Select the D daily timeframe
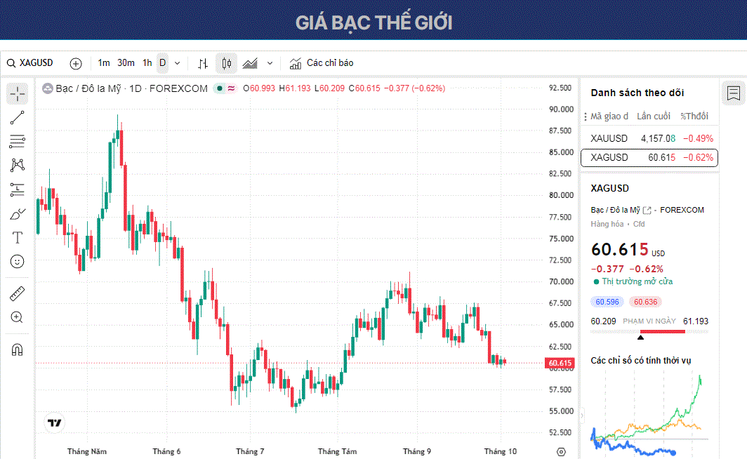This screenshot has height=459, width=747. click(162, 63)
